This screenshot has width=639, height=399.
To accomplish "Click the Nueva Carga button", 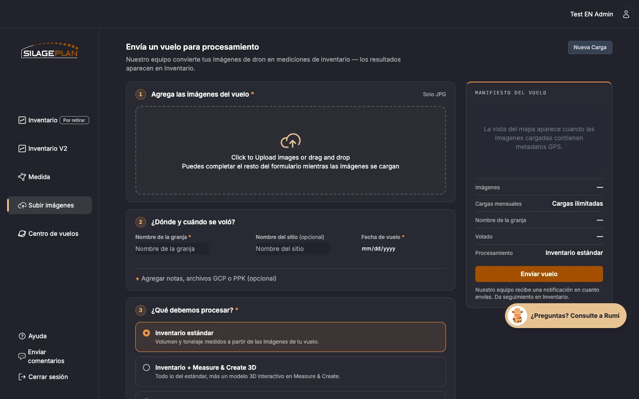I will [590, 47].
